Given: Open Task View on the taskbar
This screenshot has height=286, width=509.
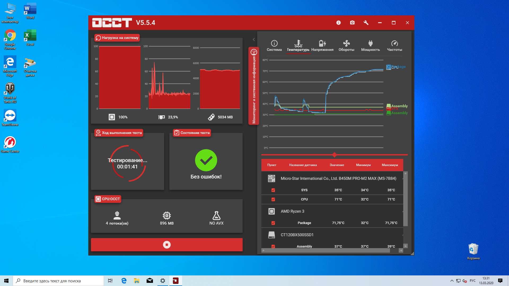Looking at the screenshot, I should click(110, 281).
